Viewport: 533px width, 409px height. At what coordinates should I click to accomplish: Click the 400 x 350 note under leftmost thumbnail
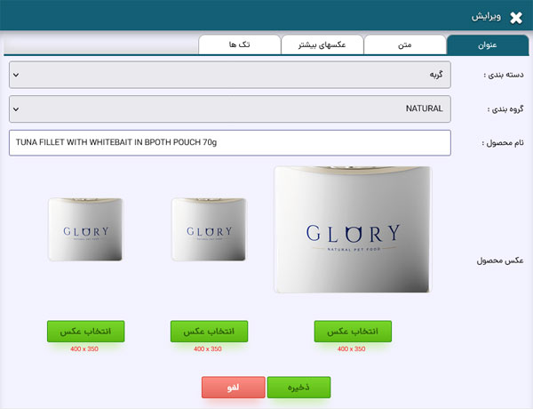coord(84,349)
